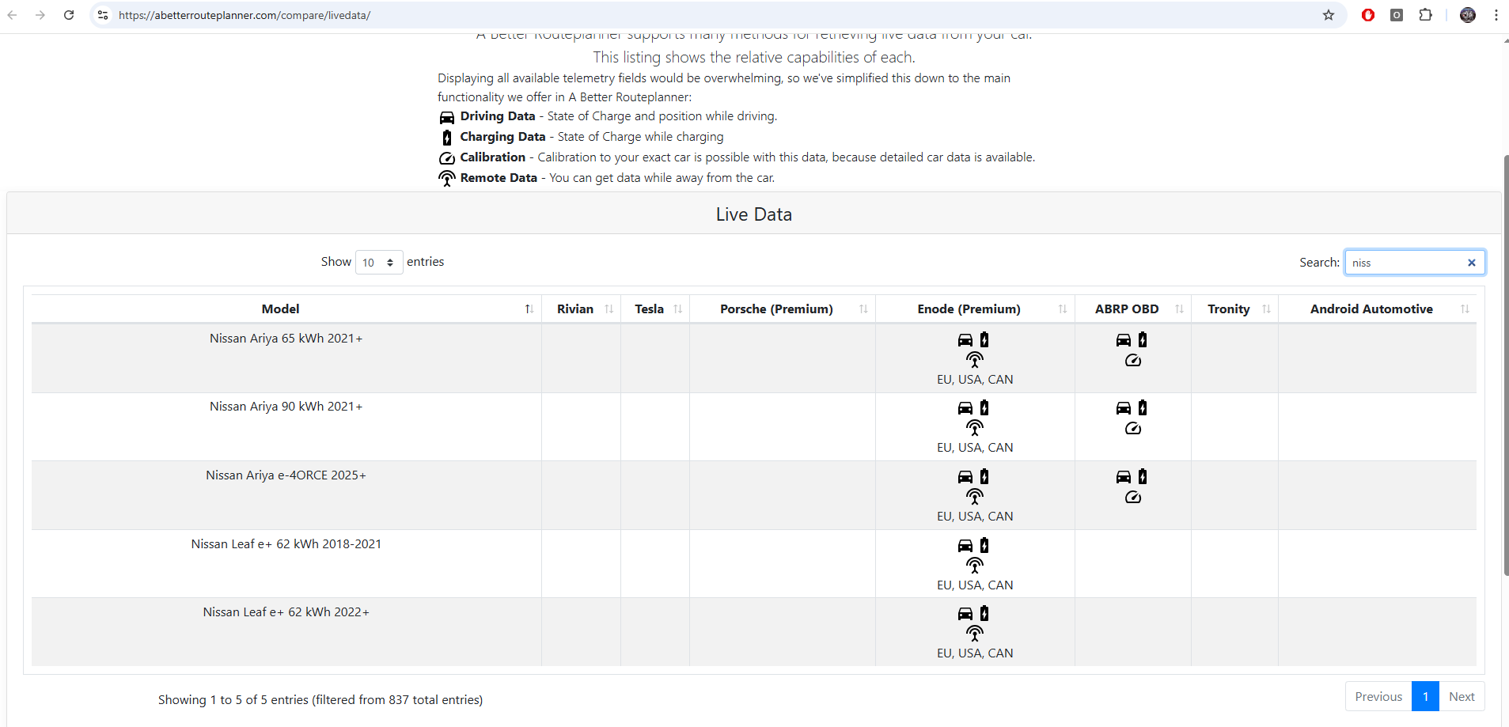Screen dimensions: 1509x727
Task: Open the browser three-dot menu
Action: [x=1496, y=15]
